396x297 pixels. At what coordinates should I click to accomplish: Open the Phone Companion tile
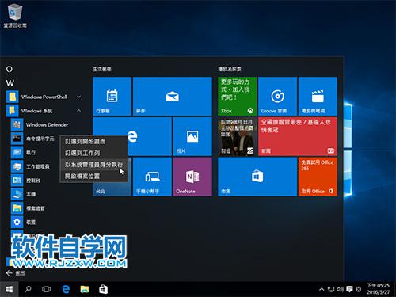152,177
